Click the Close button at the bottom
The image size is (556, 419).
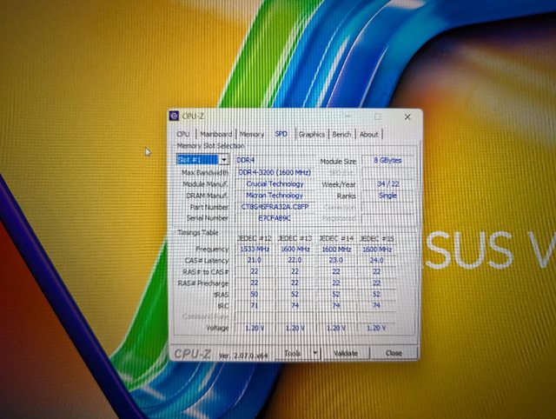point(394,353)
